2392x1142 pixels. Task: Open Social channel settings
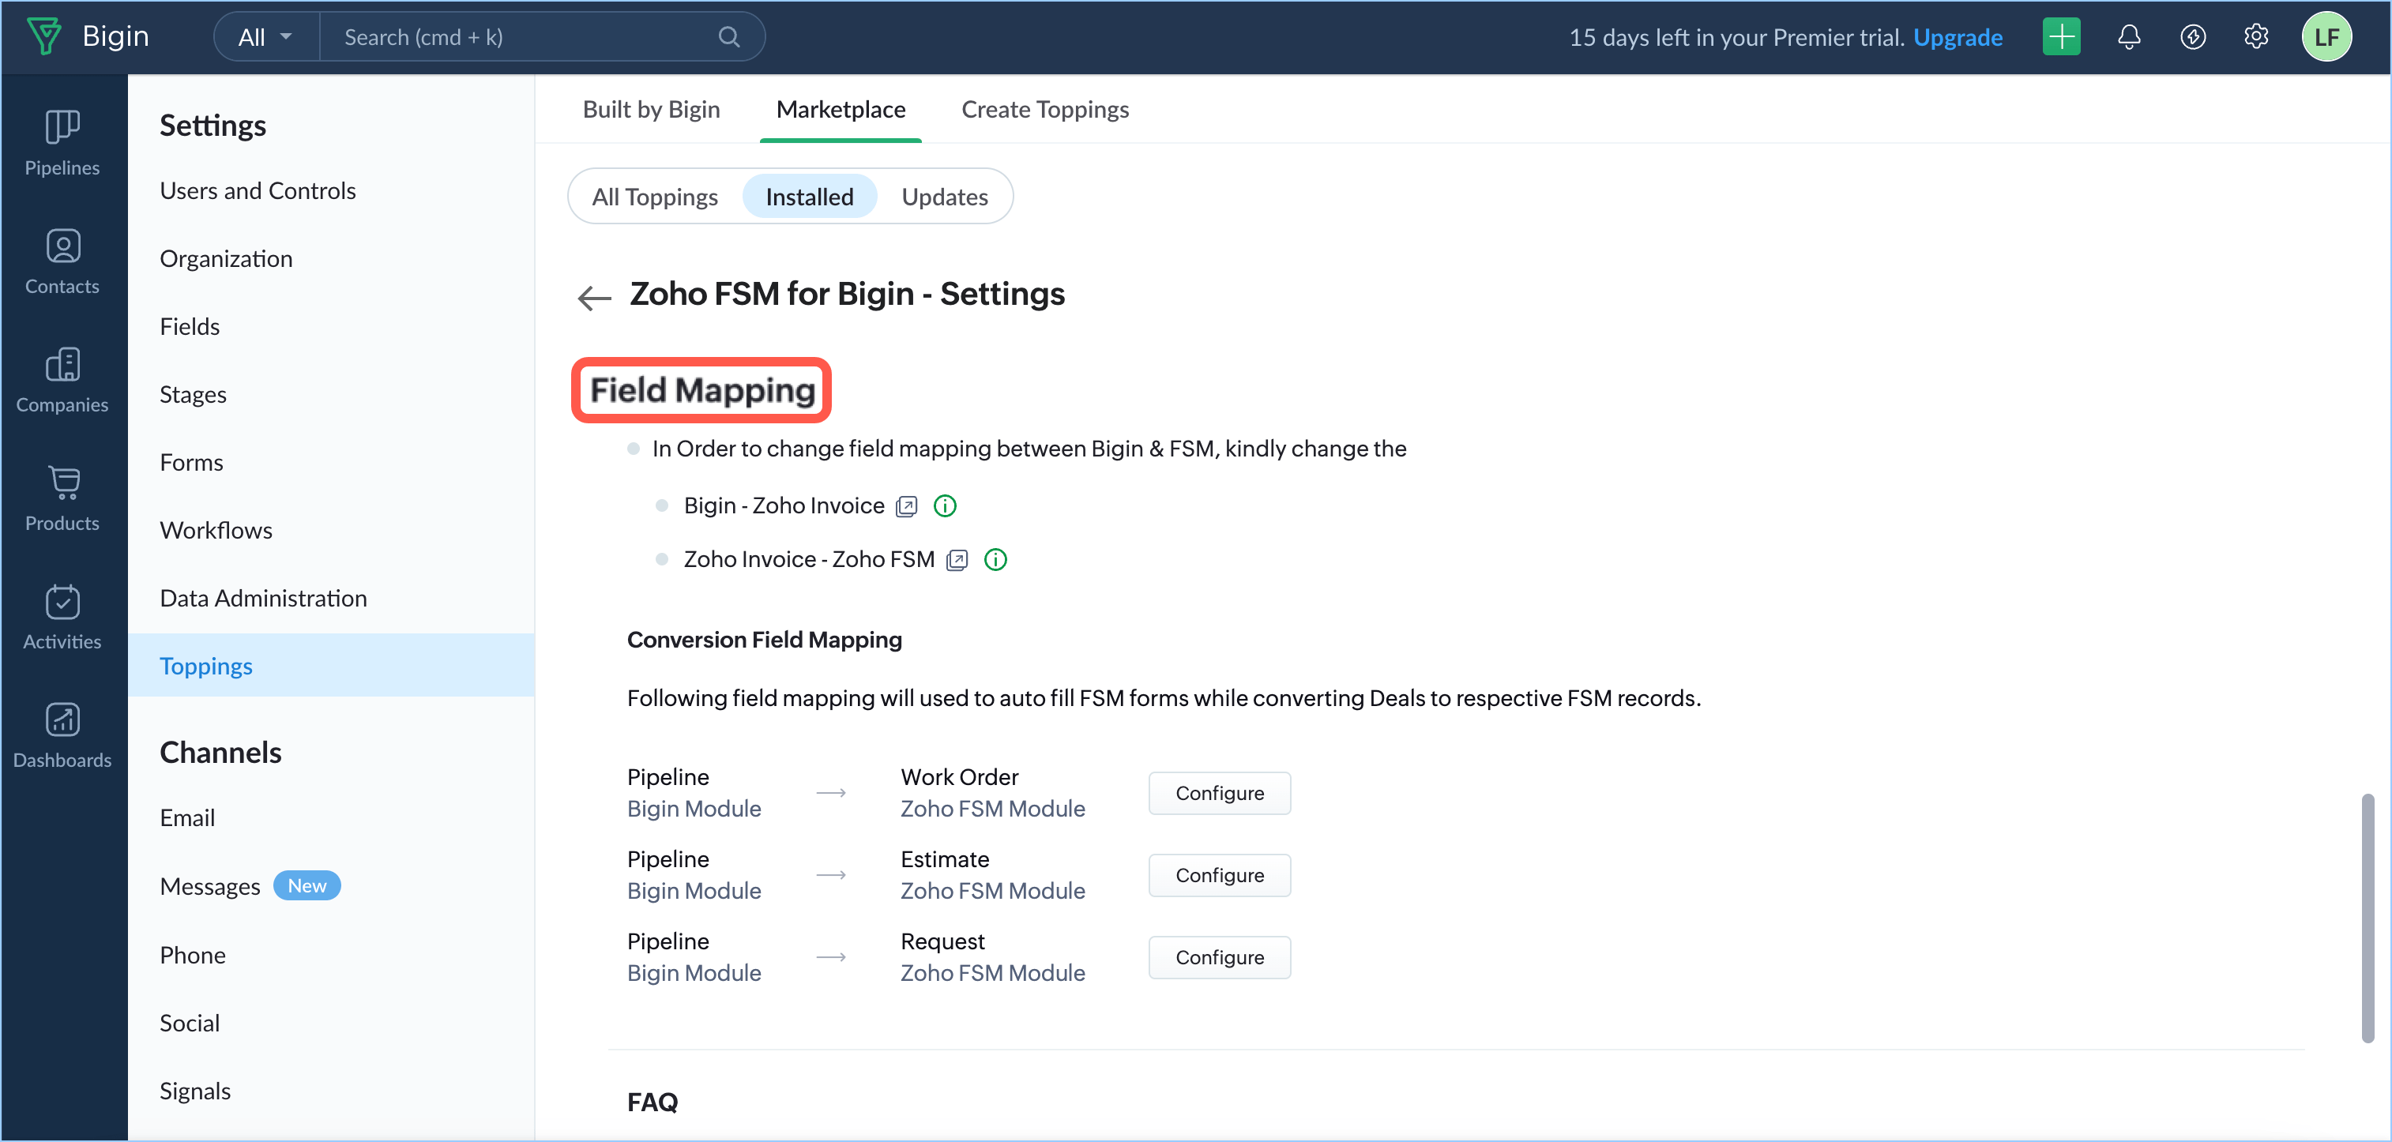click(190, 1024)
